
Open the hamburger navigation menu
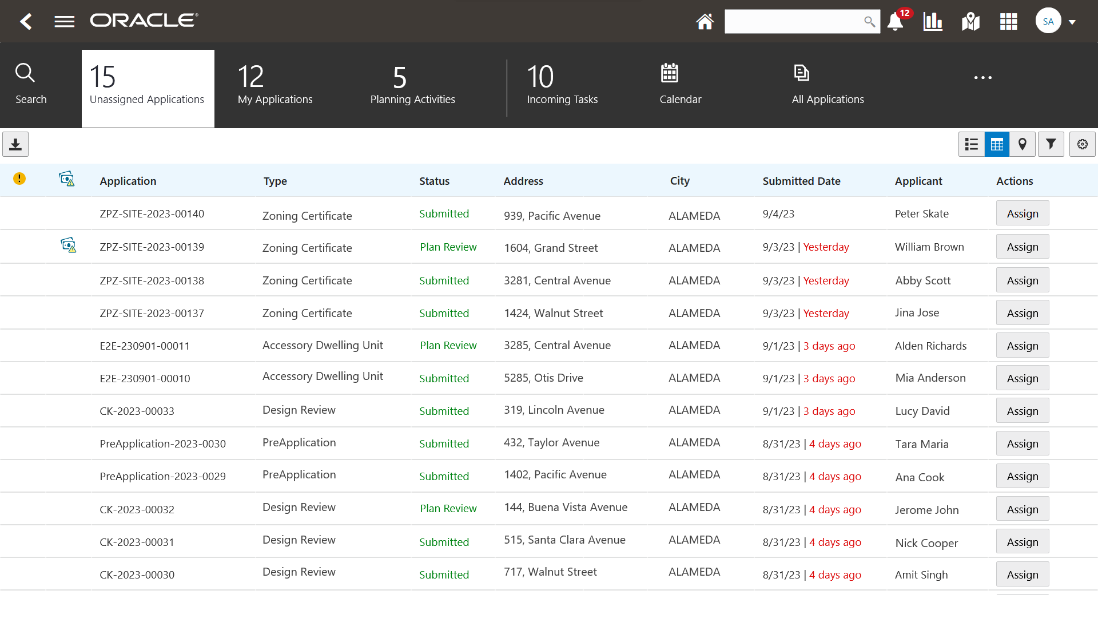tap(64, 22)
